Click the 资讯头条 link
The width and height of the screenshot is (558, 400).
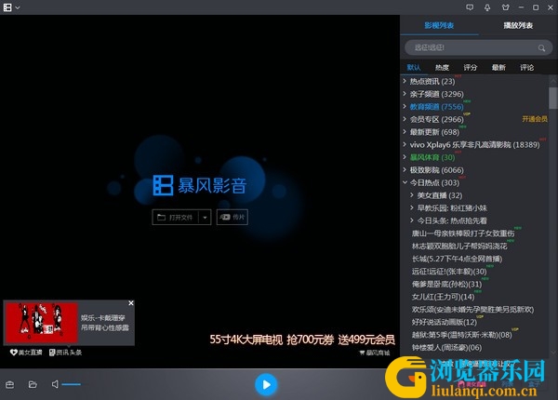pos(65,353)
